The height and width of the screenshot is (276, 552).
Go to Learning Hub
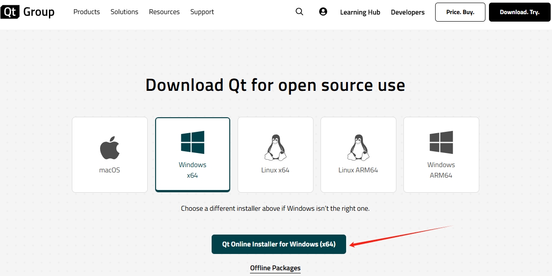pyautogui.click(x=360, y=12)
